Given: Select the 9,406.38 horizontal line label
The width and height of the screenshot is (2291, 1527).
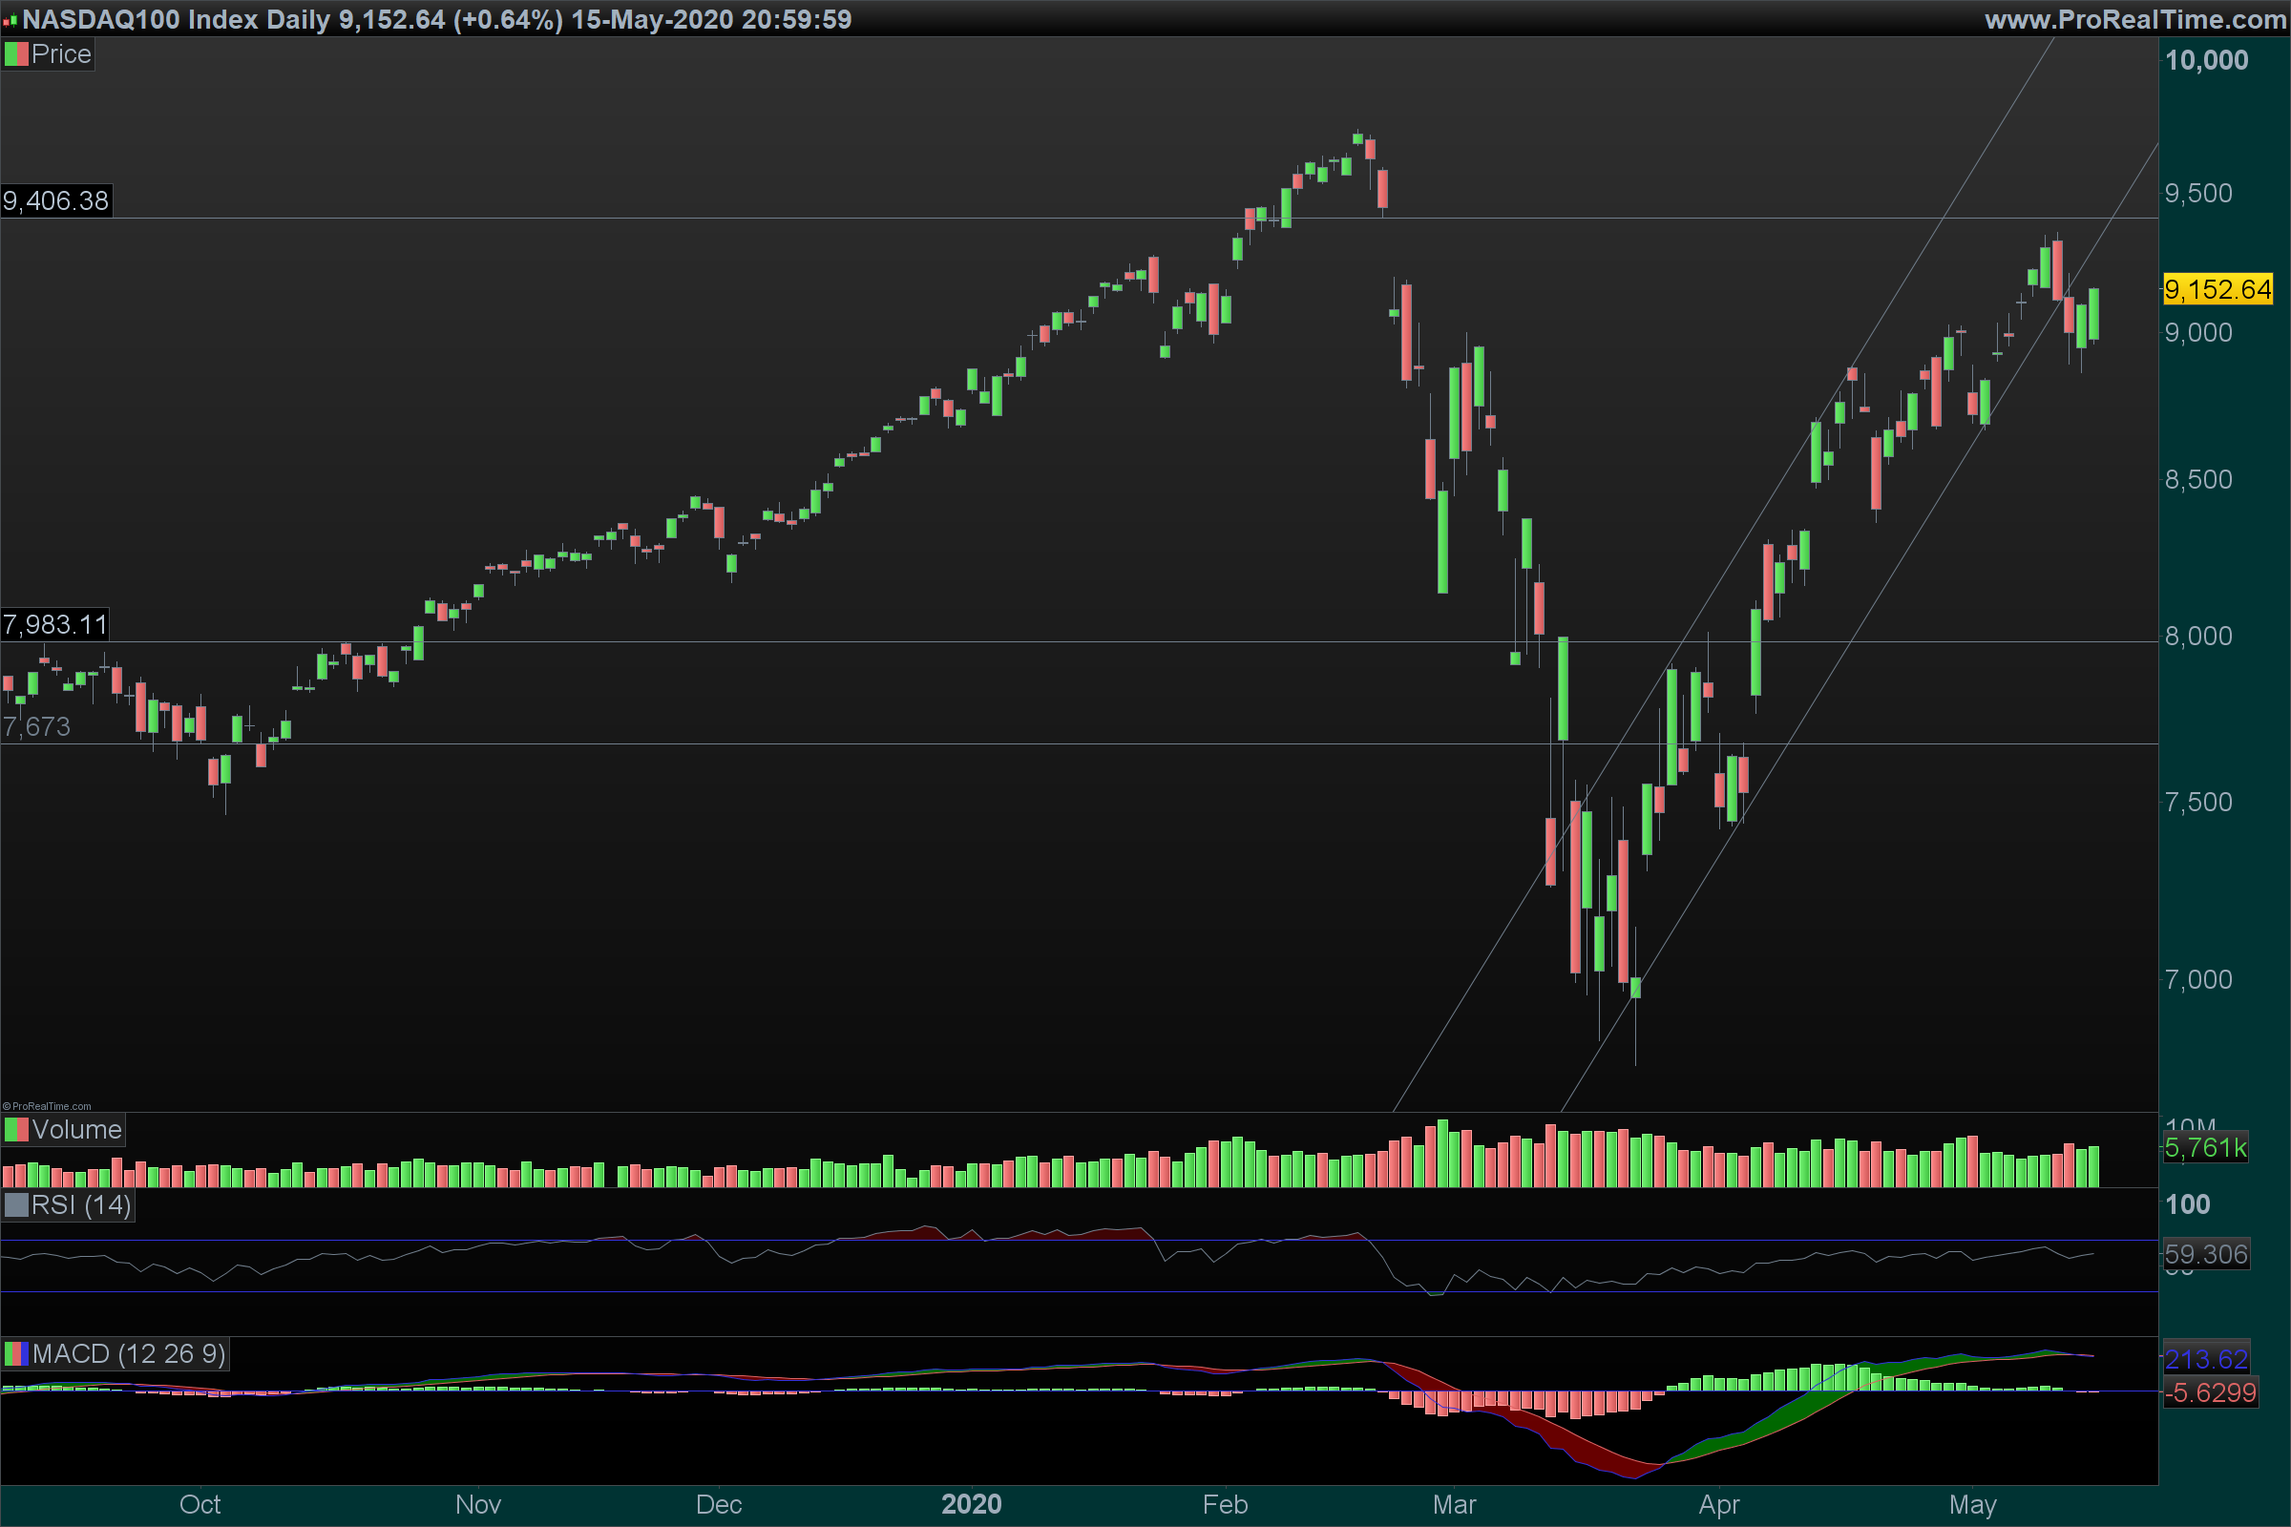Looking at the screenshot, I should click(x=55, y=200).
